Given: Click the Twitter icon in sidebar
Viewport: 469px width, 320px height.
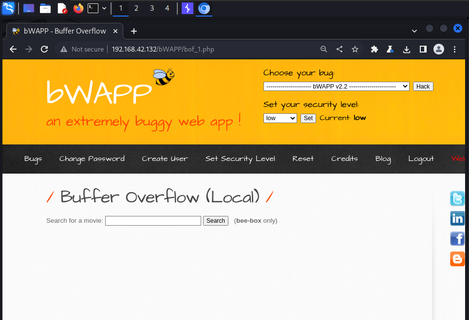Looking at the screenshot, I should point(457,198).
